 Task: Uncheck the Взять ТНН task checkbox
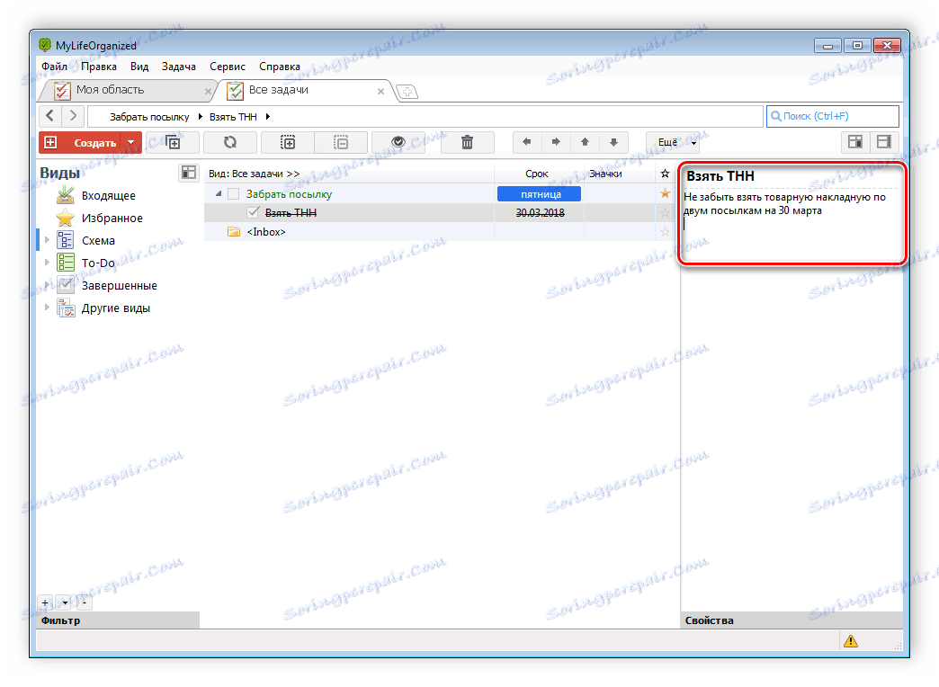253,212
